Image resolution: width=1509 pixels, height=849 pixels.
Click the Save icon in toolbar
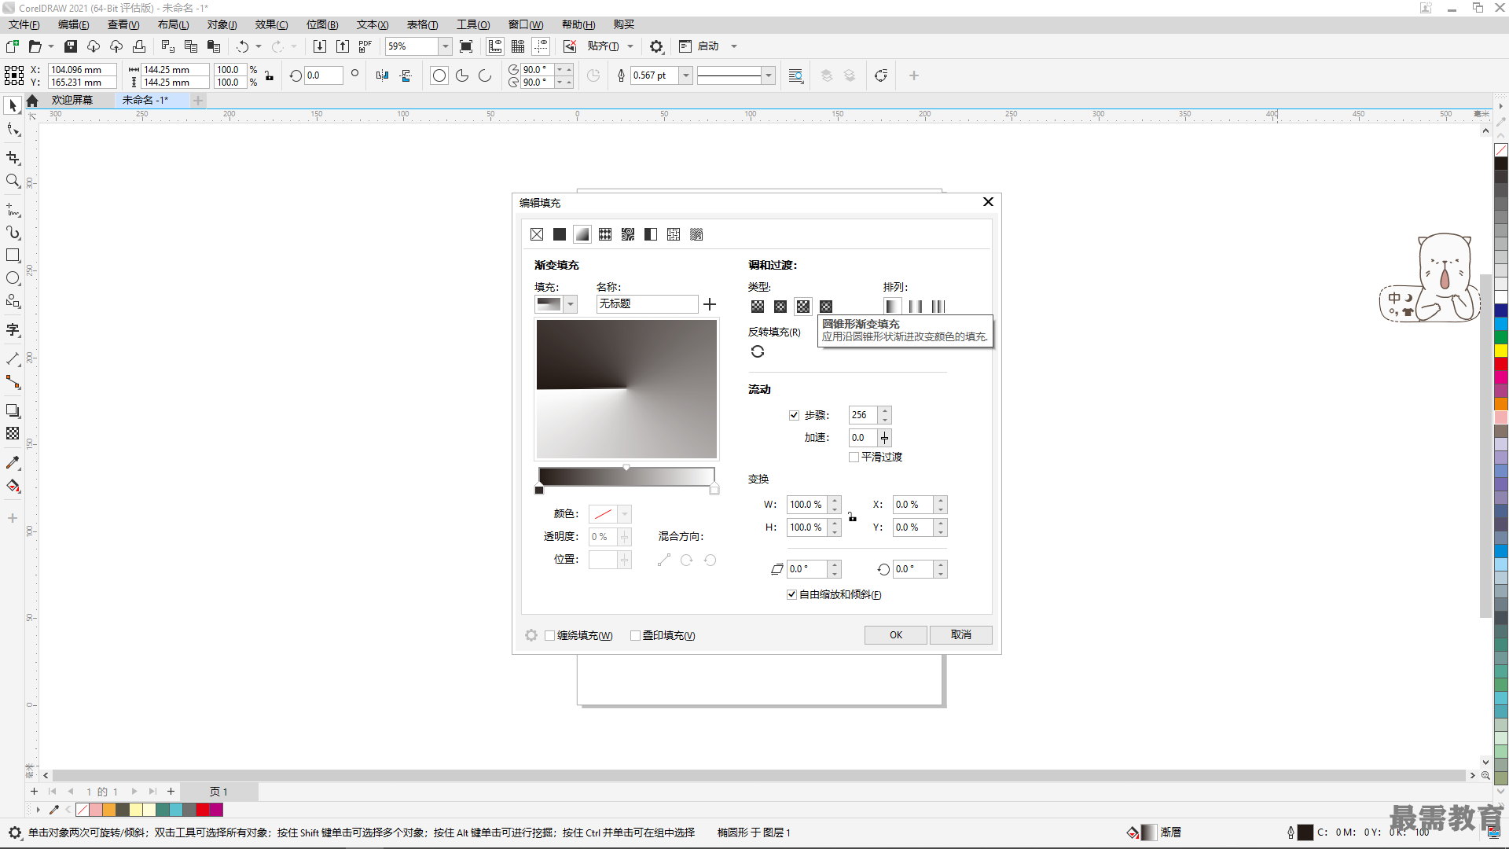71,46
